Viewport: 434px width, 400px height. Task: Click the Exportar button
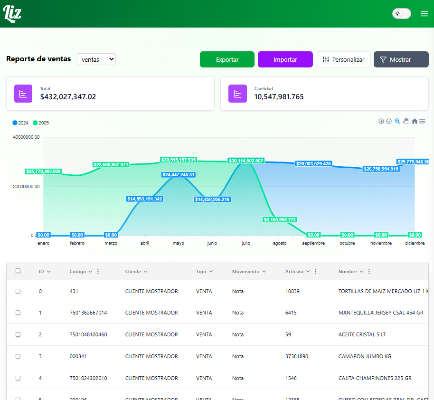pos(227,59)
